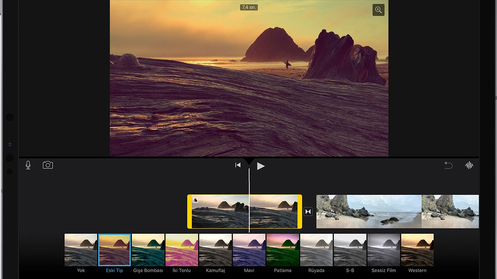This screenshot has width=497, height=279.
Task: Choose the "S-B" black-and-white filter
Action: pyautogui.click(x=350, y=250)
